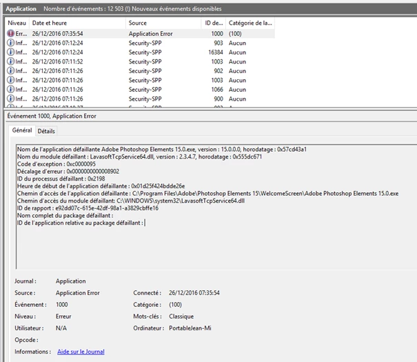Click the Chemin d'accès du module défaillant line
Screen dimensions: 417x362
coord(131,201)
